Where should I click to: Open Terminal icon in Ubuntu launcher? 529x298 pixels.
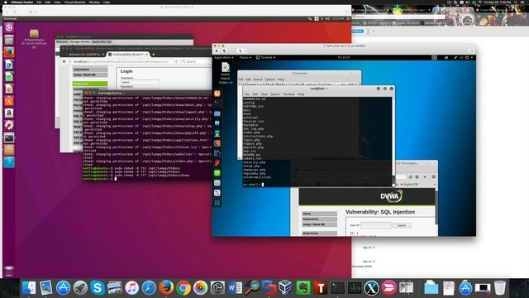pos(9,137)
